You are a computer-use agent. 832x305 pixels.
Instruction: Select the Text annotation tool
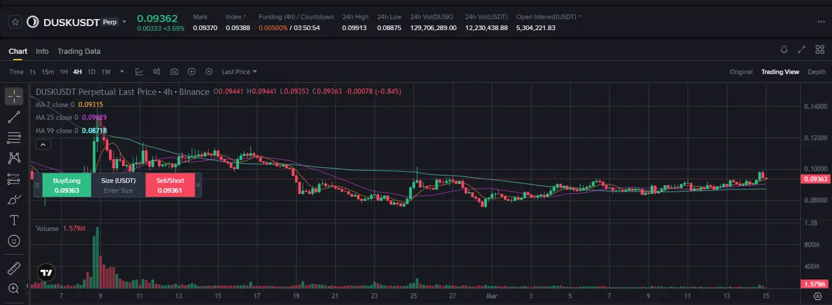[x=14, y=221]
